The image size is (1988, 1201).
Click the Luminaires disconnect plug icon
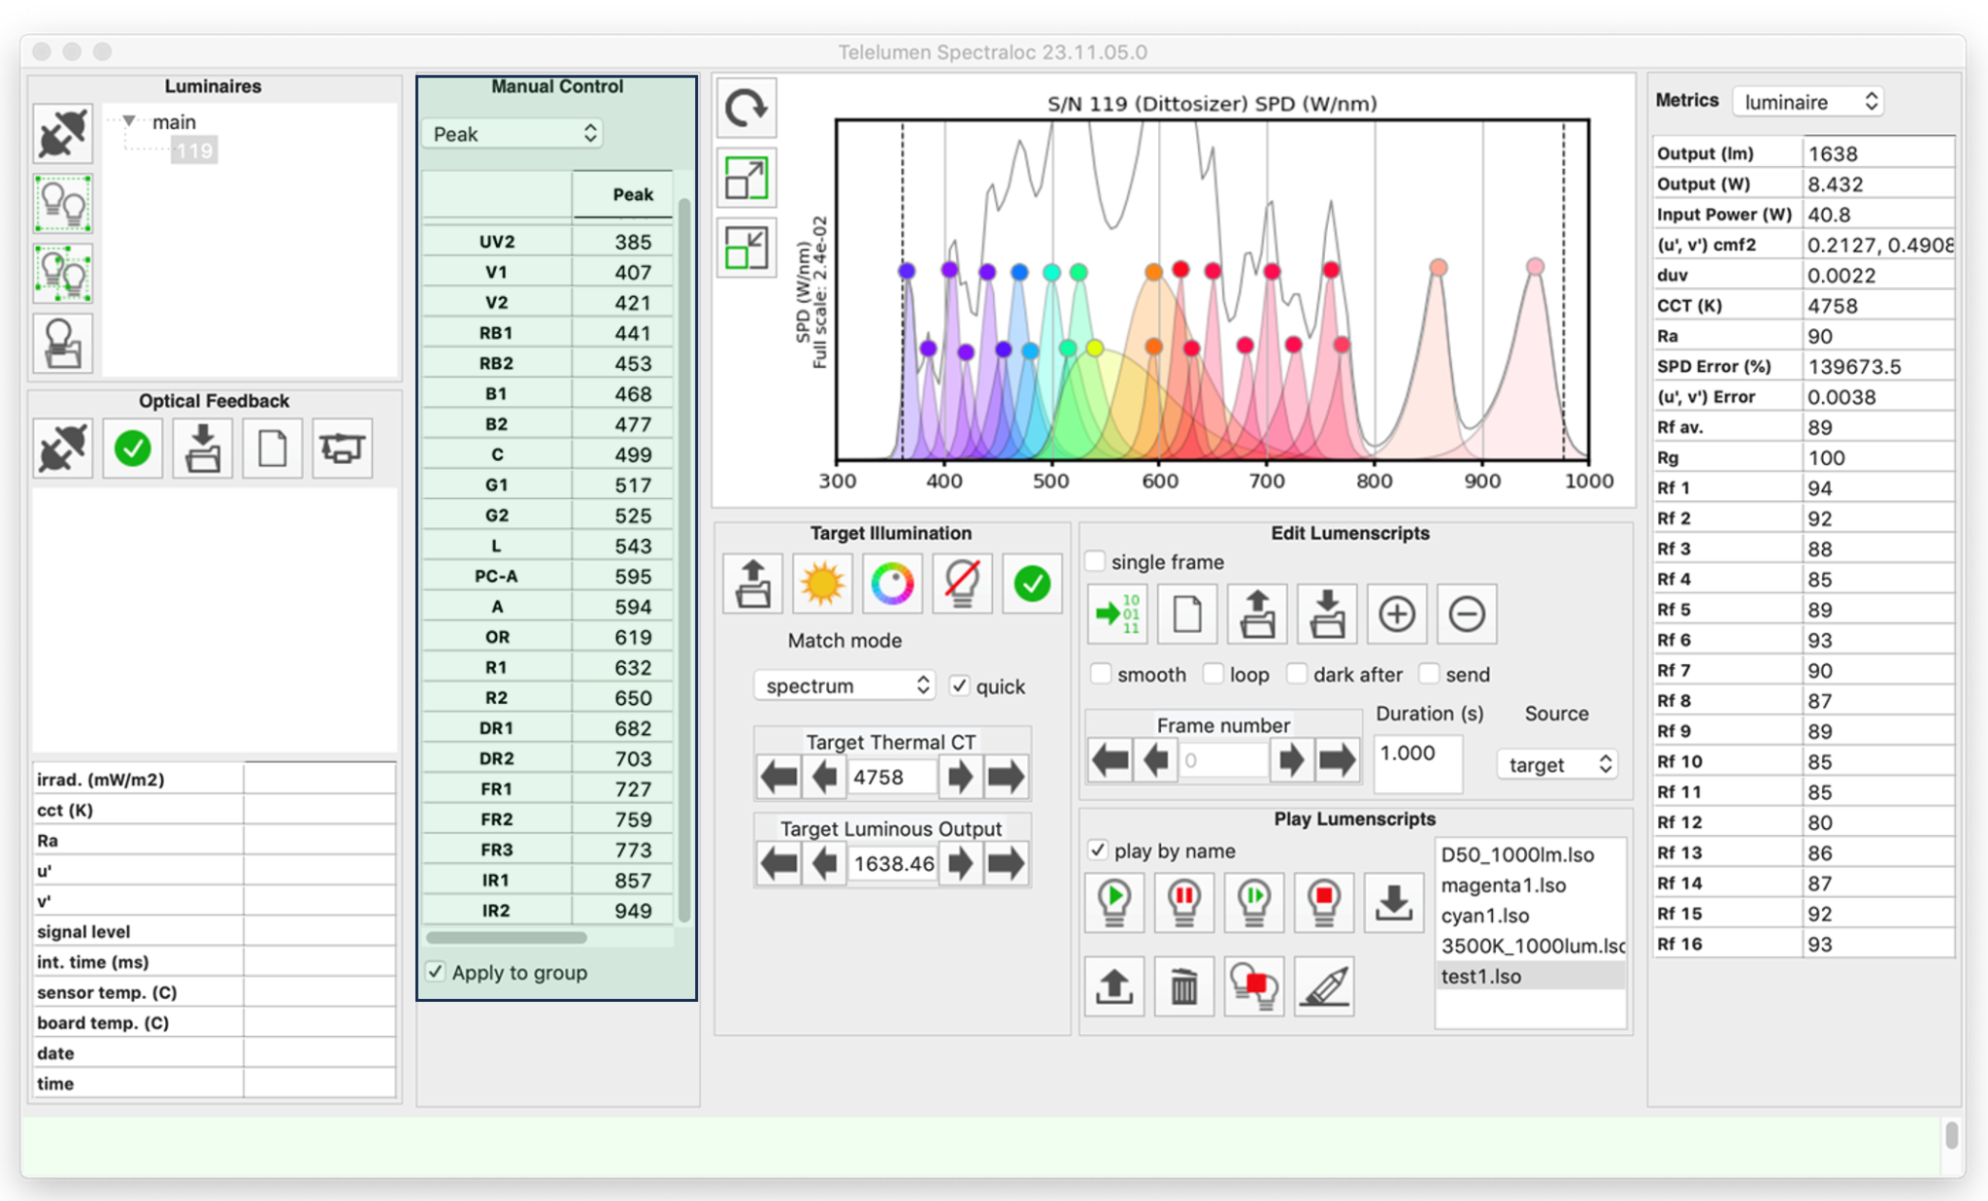[62, 134]
